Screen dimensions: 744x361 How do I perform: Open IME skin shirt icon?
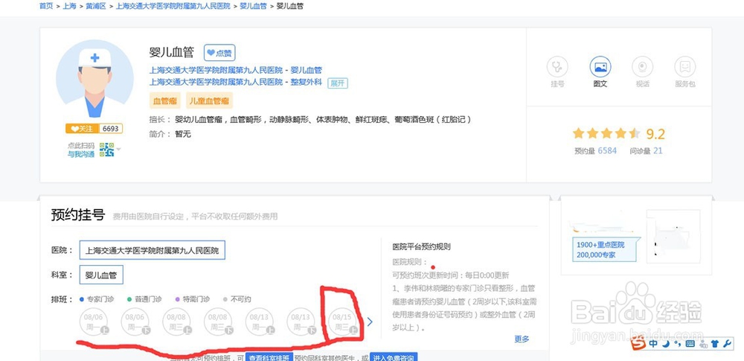coord(715,343)
